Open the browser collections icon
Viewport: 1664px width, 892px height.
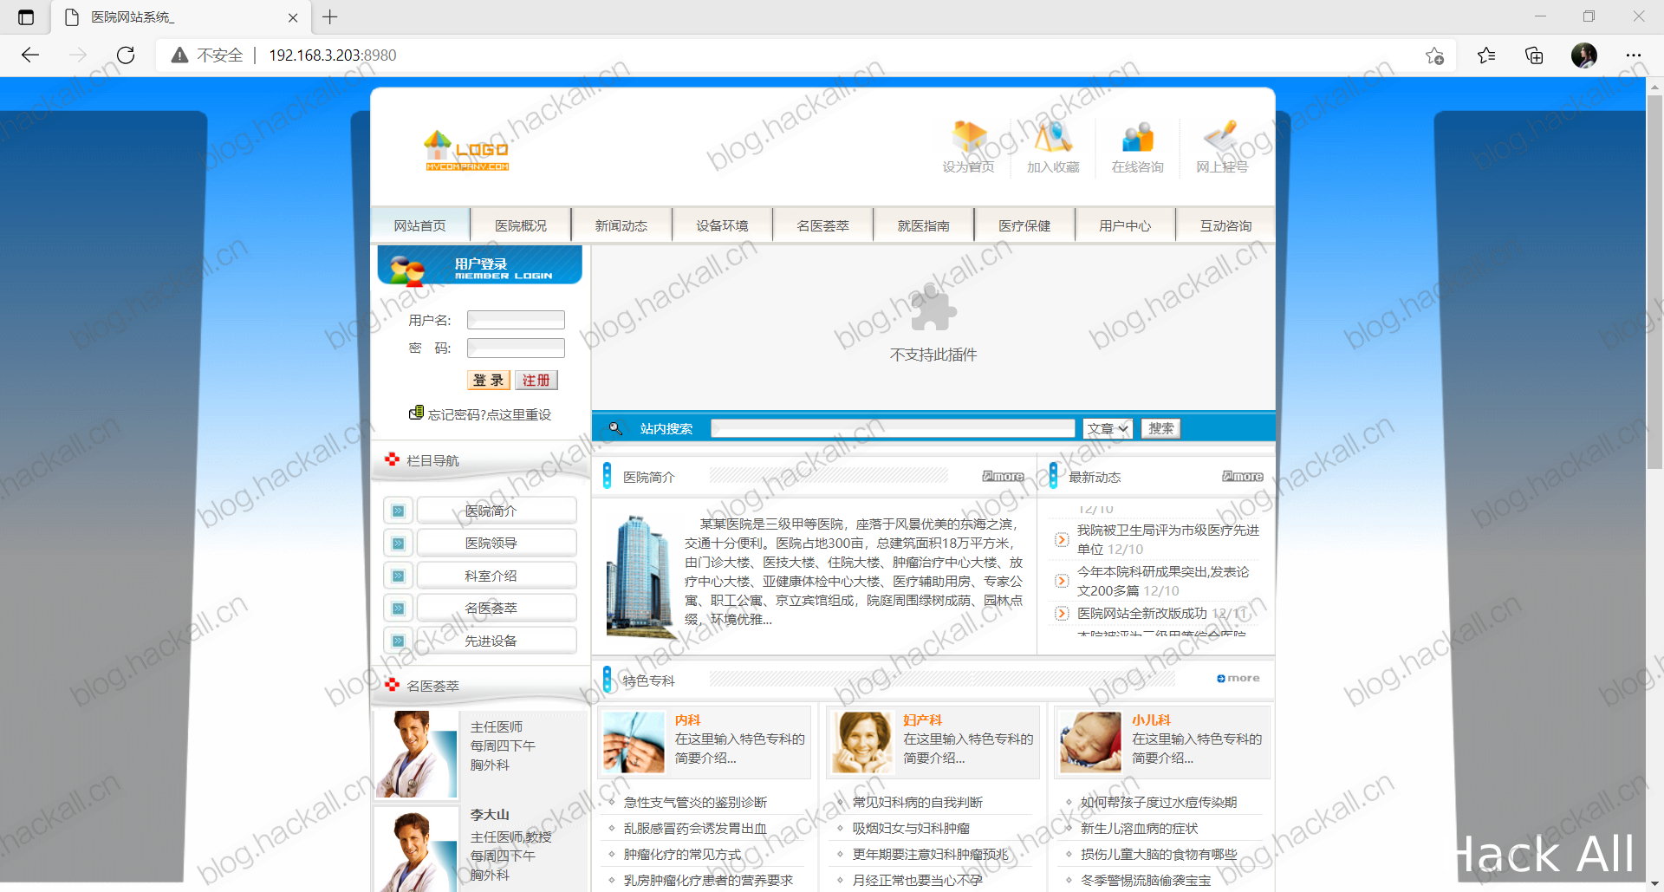point(1534,55)
